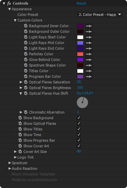Collapse the Controls effect group
Image resolution: width=127 pixels, height=188 pixels.
tap(4, 4)
